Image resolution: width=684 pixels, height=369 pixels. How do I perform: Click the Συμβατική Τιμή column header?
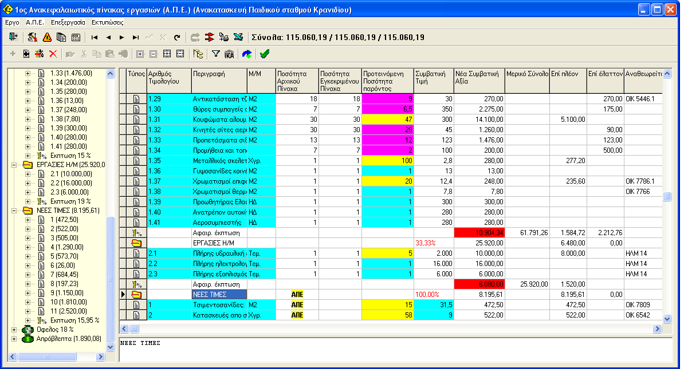(x=433, y=81)
